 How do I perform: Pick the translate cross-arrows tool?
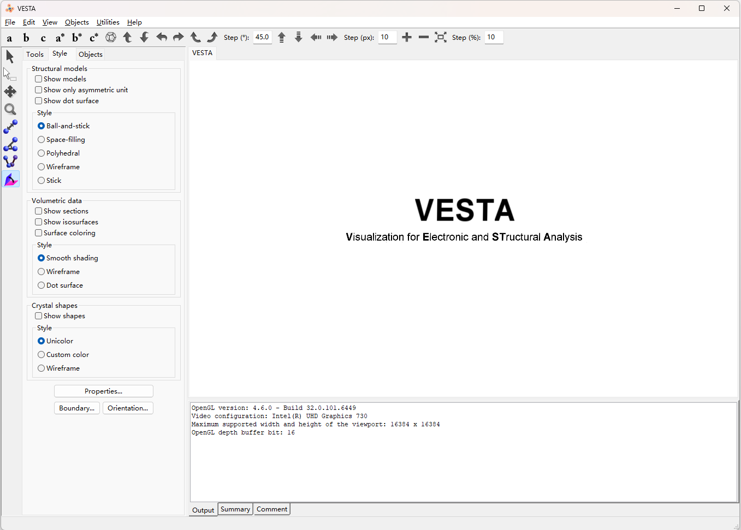[10, 92]
